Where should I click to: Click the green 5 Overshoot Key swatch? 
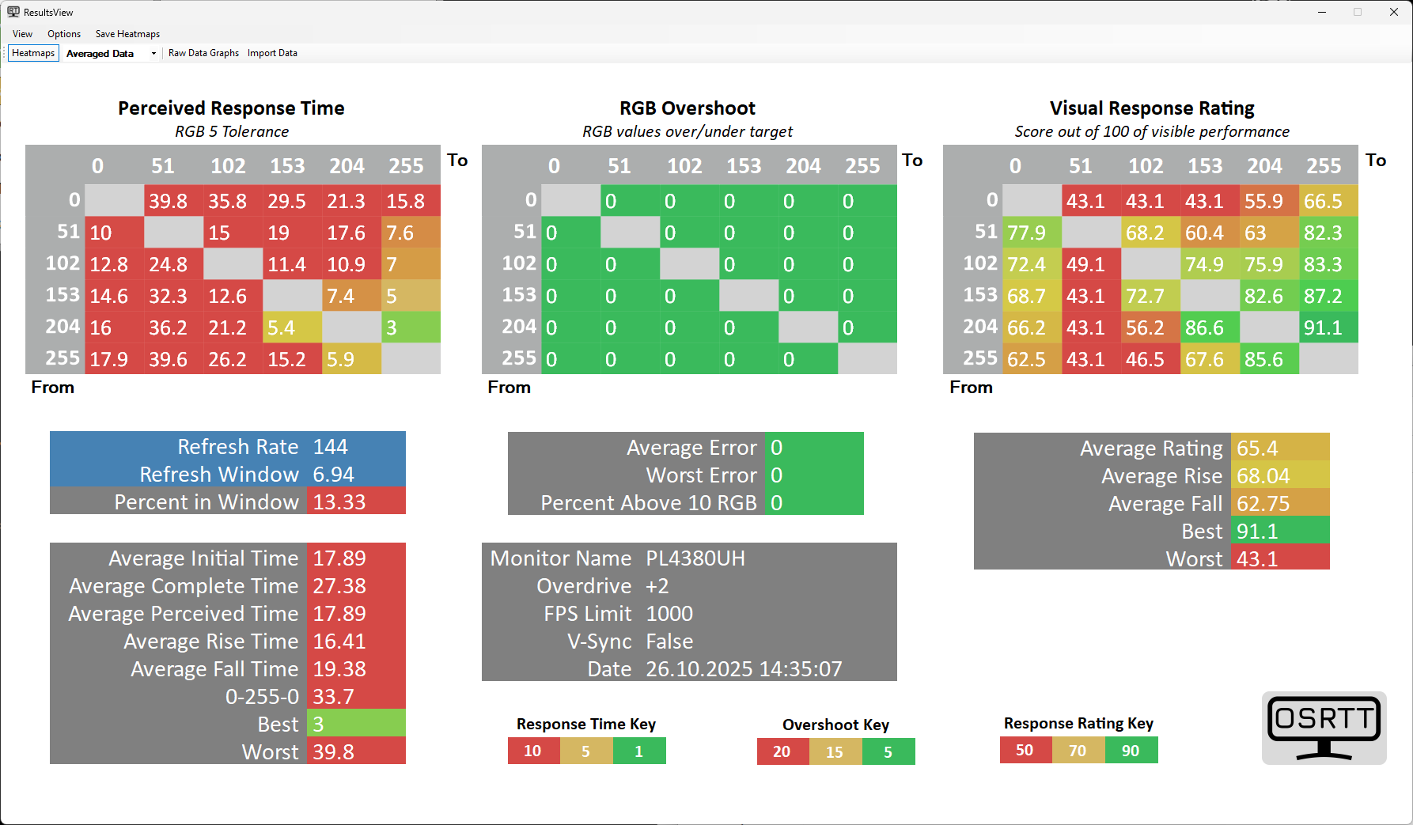pyautogui.click(x=888, y=751)
